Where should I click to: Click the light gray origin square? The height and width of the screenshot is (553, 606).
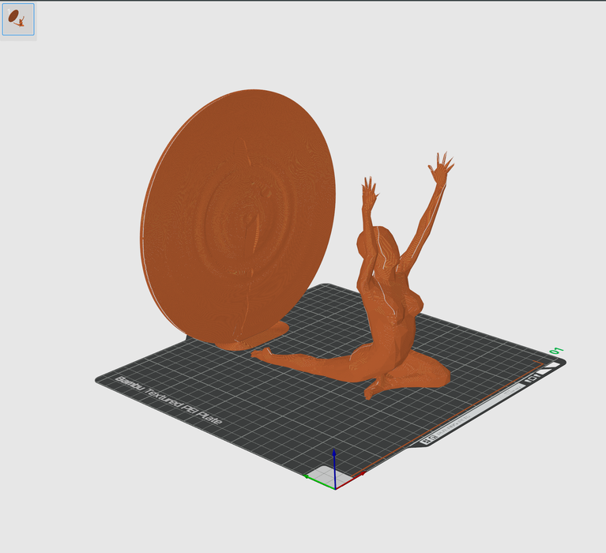(x=326, y=473)
